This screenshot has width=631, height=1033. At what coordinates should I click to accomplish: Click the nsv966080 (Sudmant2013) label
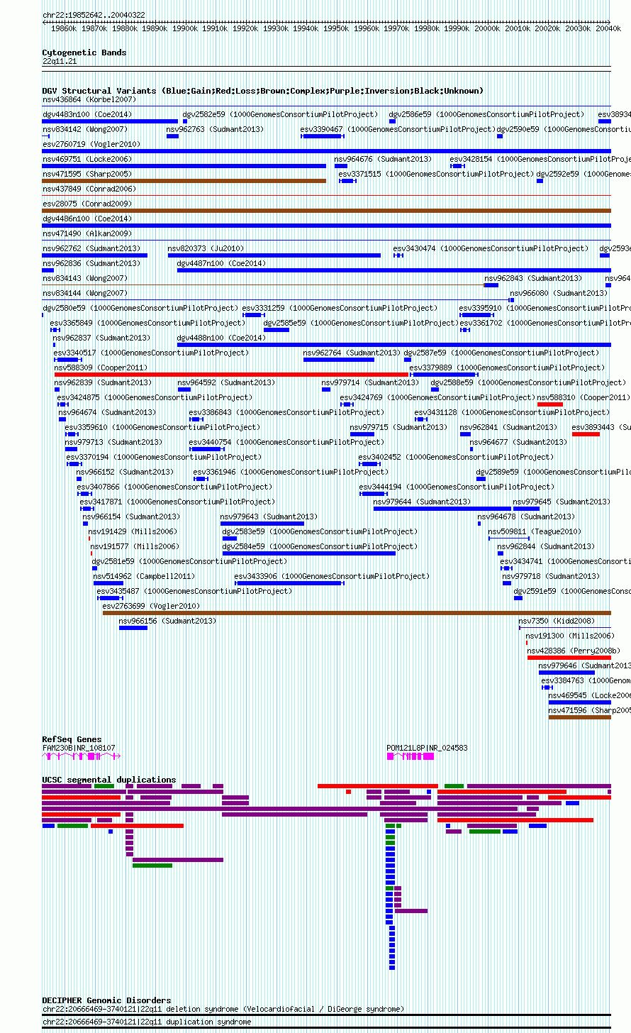coord(559,293)
